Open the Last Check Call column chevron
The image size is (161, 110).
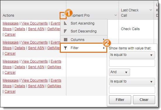[x=151, y=10]
